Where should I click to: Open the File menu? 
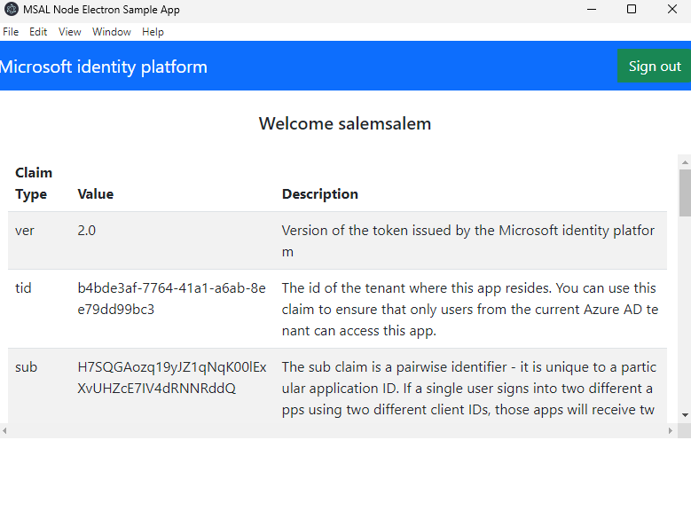point(11,32)
